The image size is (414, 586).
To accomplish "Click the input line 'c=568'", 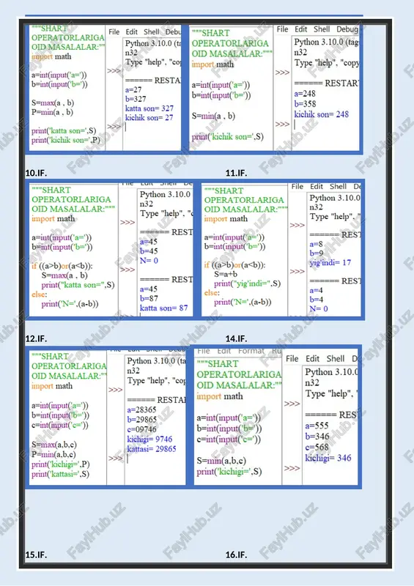I will tap(317, 448).
